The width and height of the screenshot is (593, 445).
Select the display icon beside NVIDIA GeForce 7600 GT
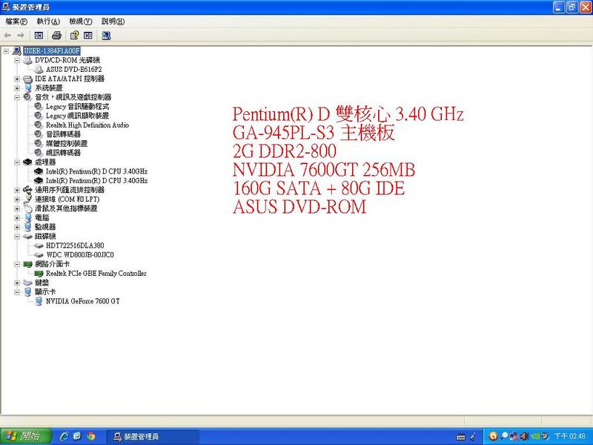coord(39,301)
